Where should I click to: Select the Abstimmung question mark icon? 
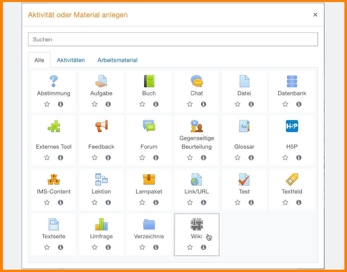[53, 81]
